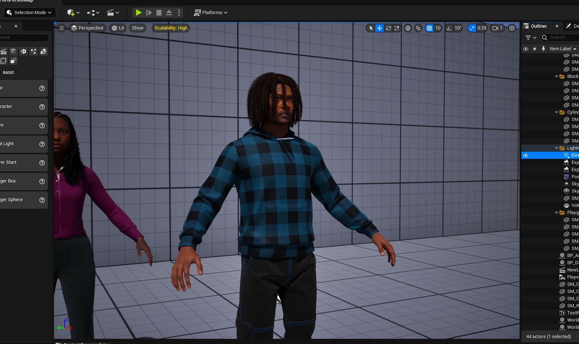Open the Add Actor quick menu
Image resolution: width=579 pixels, height=344 pixels.
(71, 12)
